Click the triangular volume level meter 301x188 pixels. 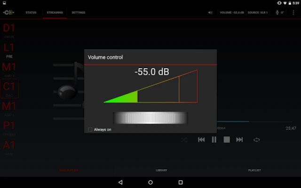click(x=150, y=86)
